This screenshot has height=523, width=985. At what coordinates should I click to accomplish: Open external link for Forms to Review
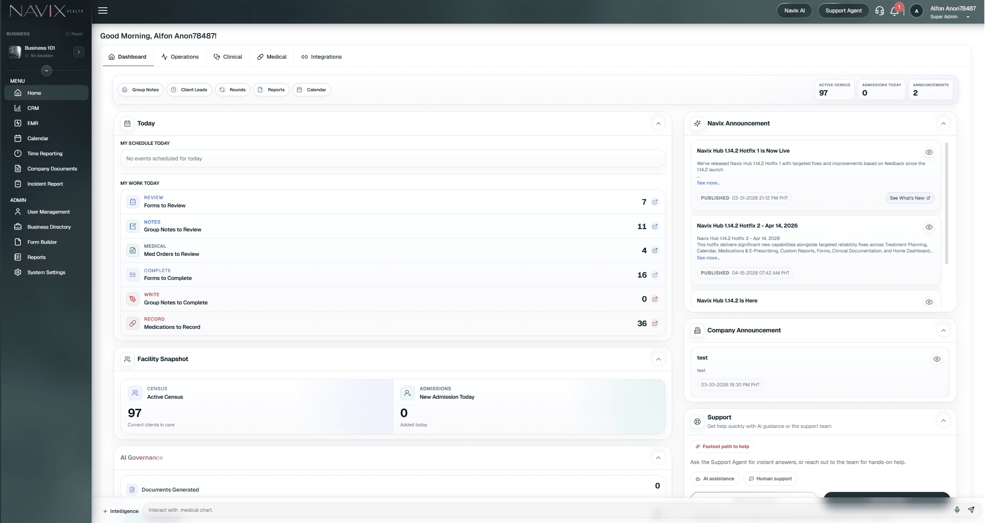655,202
